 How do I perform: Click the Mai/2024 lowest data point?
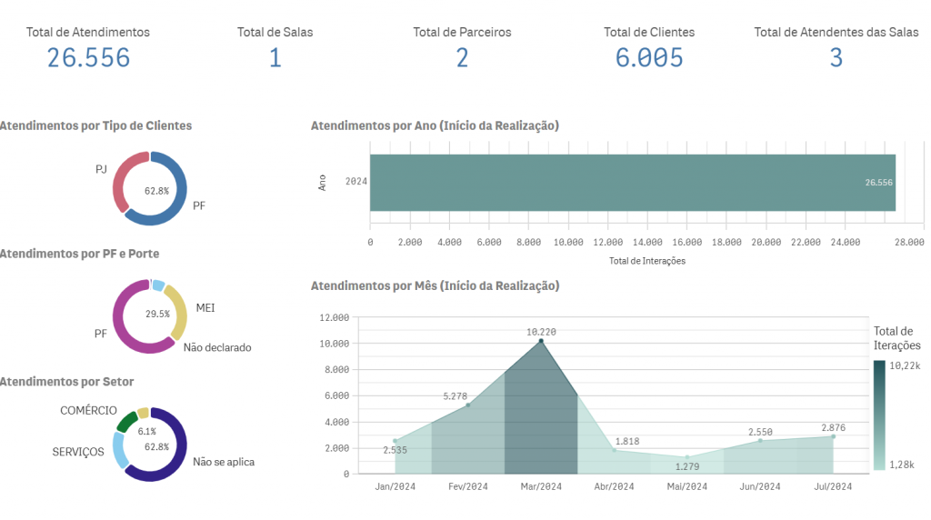pyautogui.click(x=687, y=457)
